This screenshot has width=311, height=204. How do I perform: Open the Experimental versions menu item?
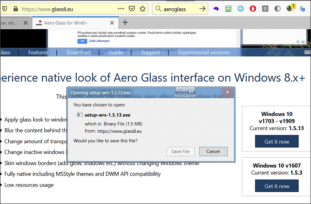(204, 53)
